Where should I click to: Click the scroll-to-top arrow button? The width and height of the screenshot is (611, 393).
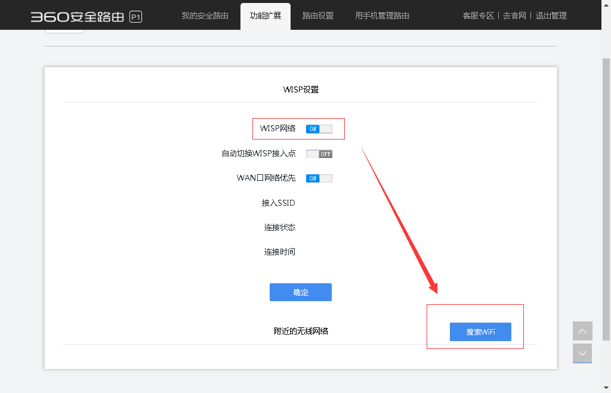click(x=582, y=331)
